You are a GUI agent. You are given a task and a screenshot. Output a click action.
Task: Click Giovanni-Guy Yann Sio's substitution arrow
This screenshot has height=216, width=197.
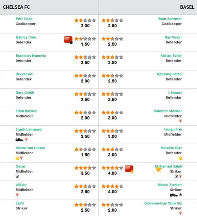coord(180,213)
